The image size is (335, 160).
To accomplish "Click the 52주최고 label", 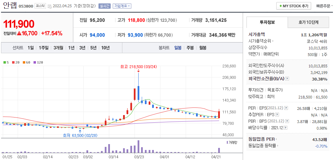I will [x=256, y=97].
